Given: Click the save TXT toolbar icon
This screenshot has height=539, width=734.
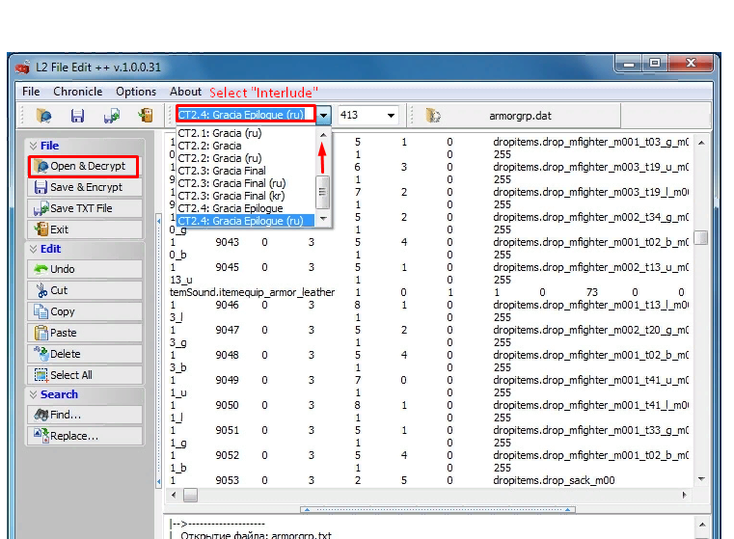Looking at the screenshot, I should (x=112, y=115).
